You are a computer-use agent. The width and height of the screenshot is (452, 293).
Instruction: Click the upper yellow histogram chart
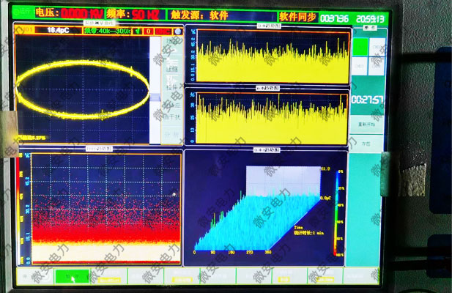271,57
